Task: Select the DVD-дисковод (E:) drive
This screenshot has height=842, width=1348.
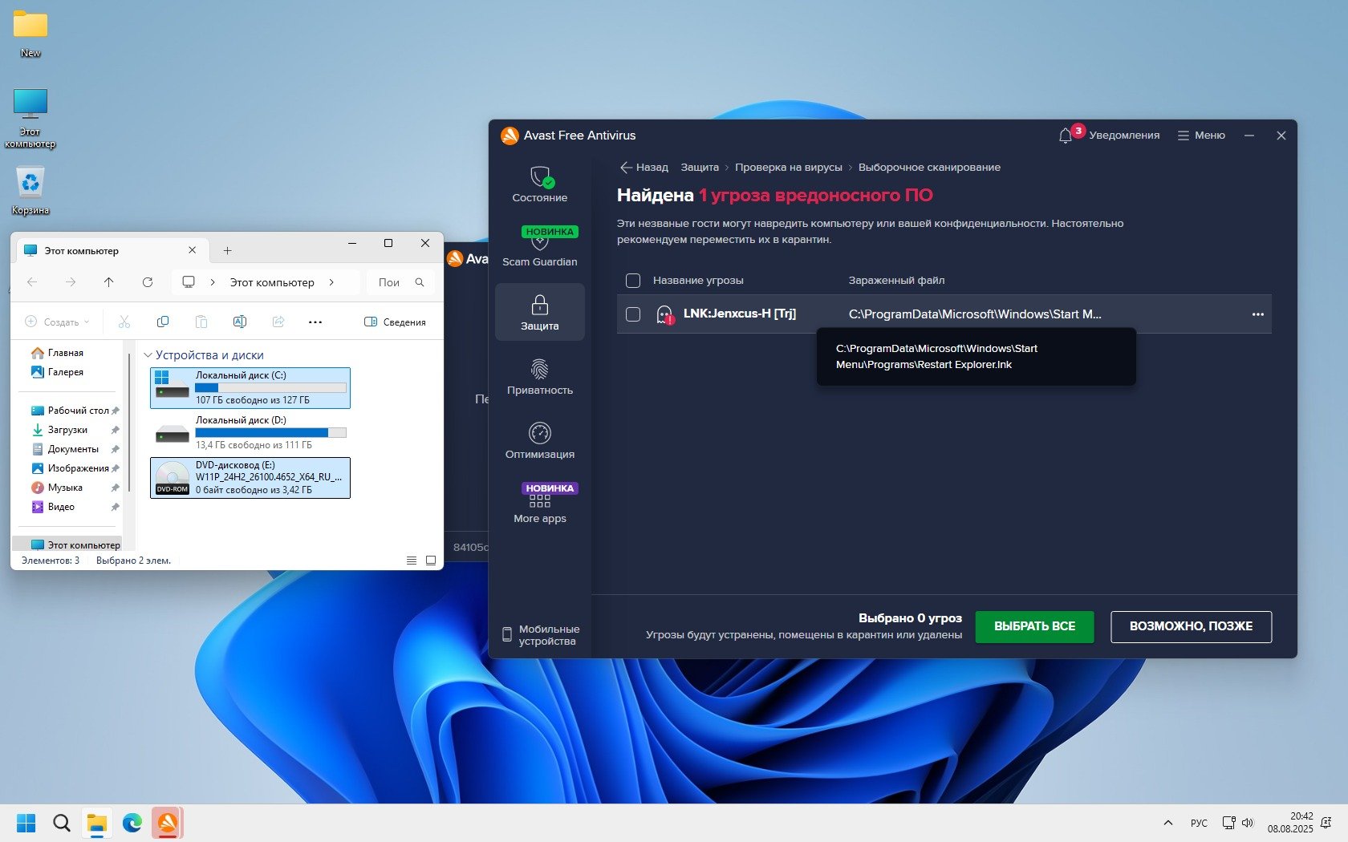Action: coord(250,478)
